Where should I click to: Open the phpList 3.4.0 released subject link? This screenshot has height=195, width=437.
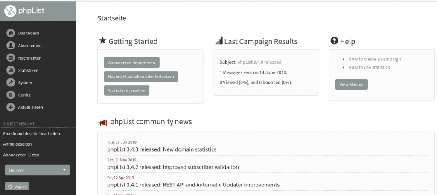click(x=259, y=62)
